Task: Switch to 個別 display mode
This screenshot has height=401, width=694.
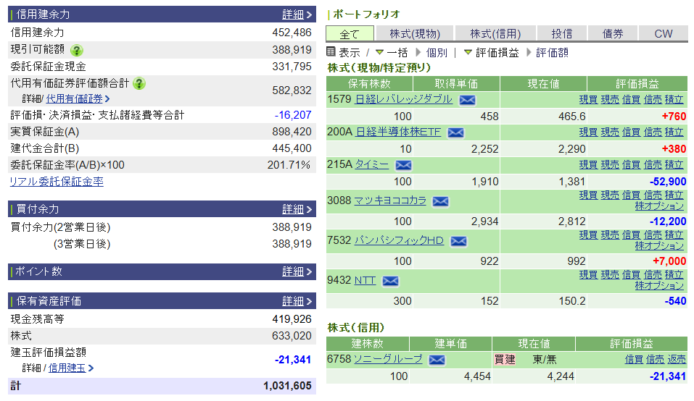Action: pos(437,53)
